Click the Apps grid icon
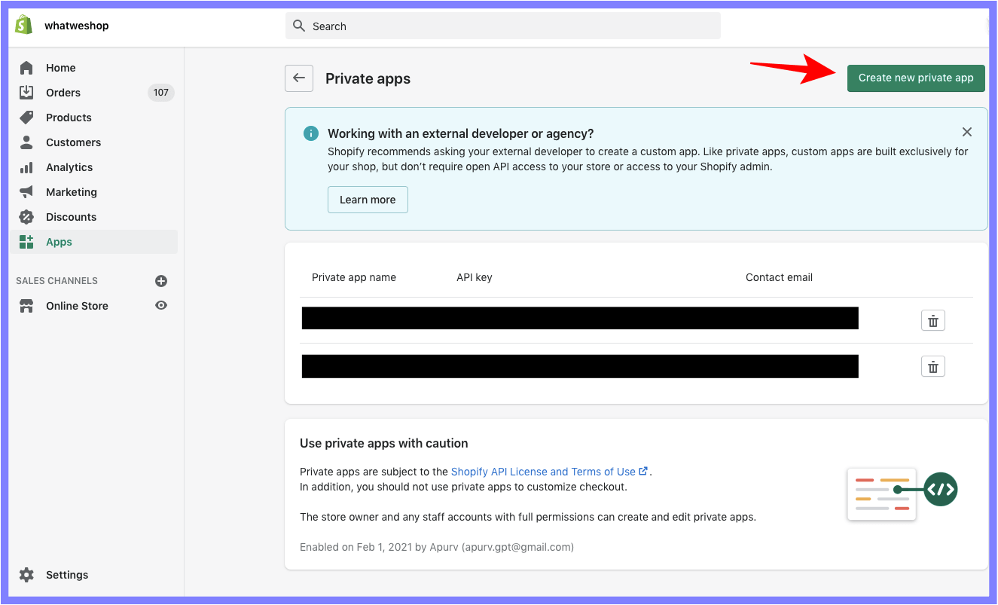998x605 pixels. pyautogui.click(x=26, y=242)
